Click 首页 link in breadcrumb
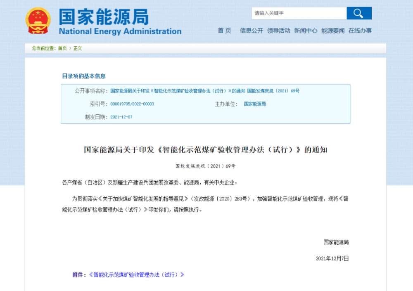Screen dimensions: 413x291 [x=62, y=48]
